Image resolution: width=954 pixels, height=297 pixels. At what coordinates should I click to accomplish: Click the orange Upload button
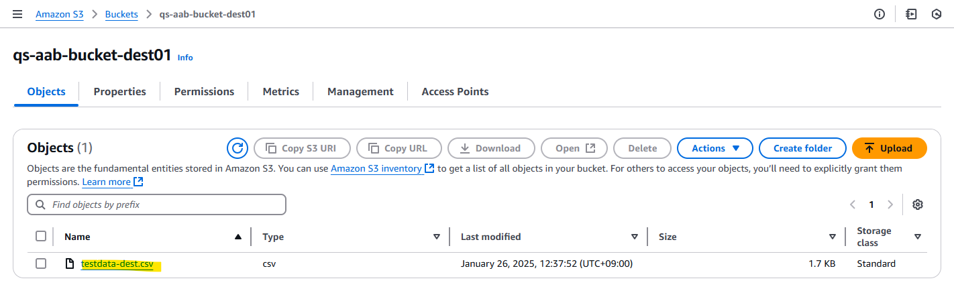889,148
